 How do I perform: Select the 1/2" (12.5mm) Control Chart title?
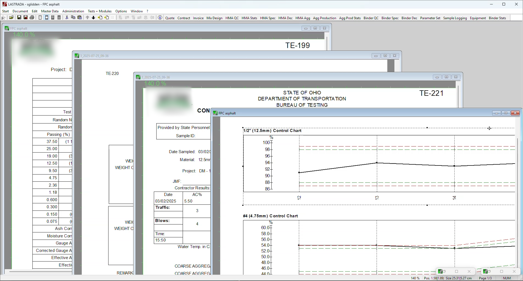(272, 131)
